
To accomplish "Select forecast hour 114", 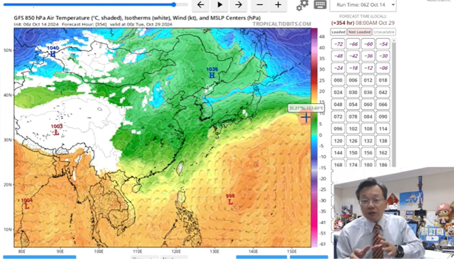I will [383, 129].
